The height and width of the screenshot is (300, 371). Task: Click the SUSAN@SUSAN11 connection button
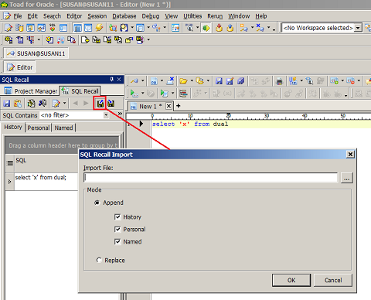(36, 53)
